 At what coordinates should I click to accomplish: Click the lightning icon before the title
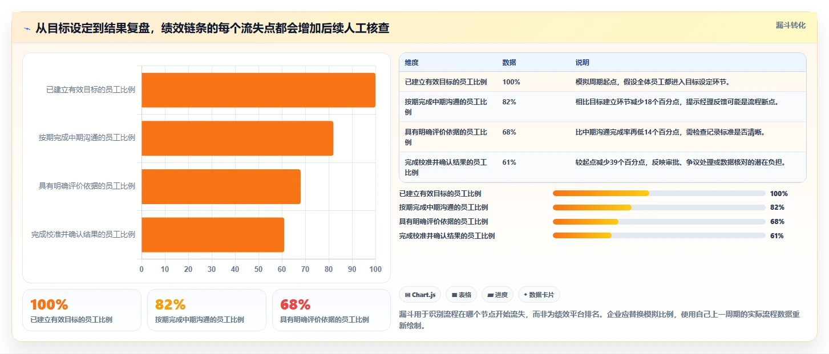[27, 29]
